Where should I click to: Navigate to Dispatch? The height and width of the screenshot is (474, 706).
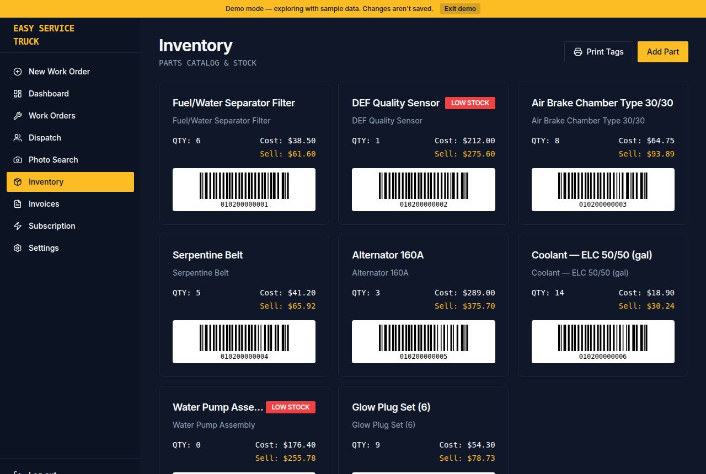(70, 138)
